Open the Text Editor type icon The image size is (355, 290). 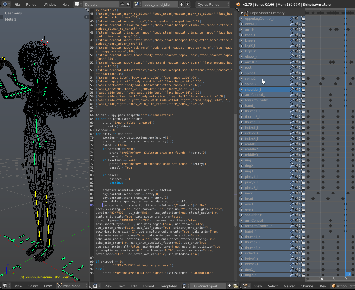coord(97,286)
